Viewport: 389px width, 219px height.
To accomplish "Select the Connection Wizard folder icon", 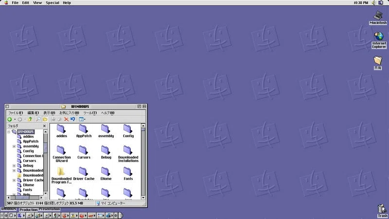I will tap(61, 150).
